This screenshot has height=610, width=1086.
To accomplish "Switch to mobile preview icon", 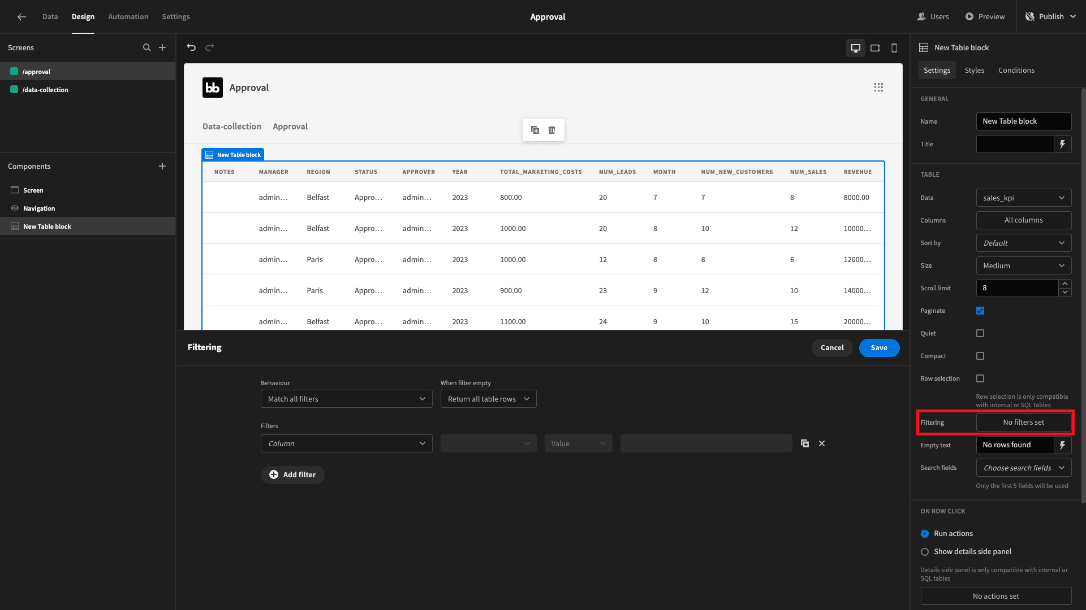I will click(894, 48).
